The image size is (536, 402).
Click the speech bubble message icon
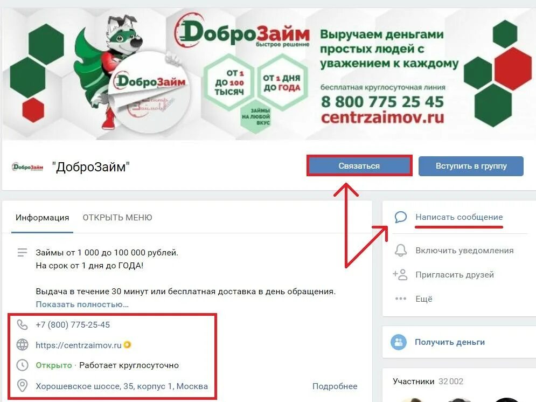pos(401,217)
